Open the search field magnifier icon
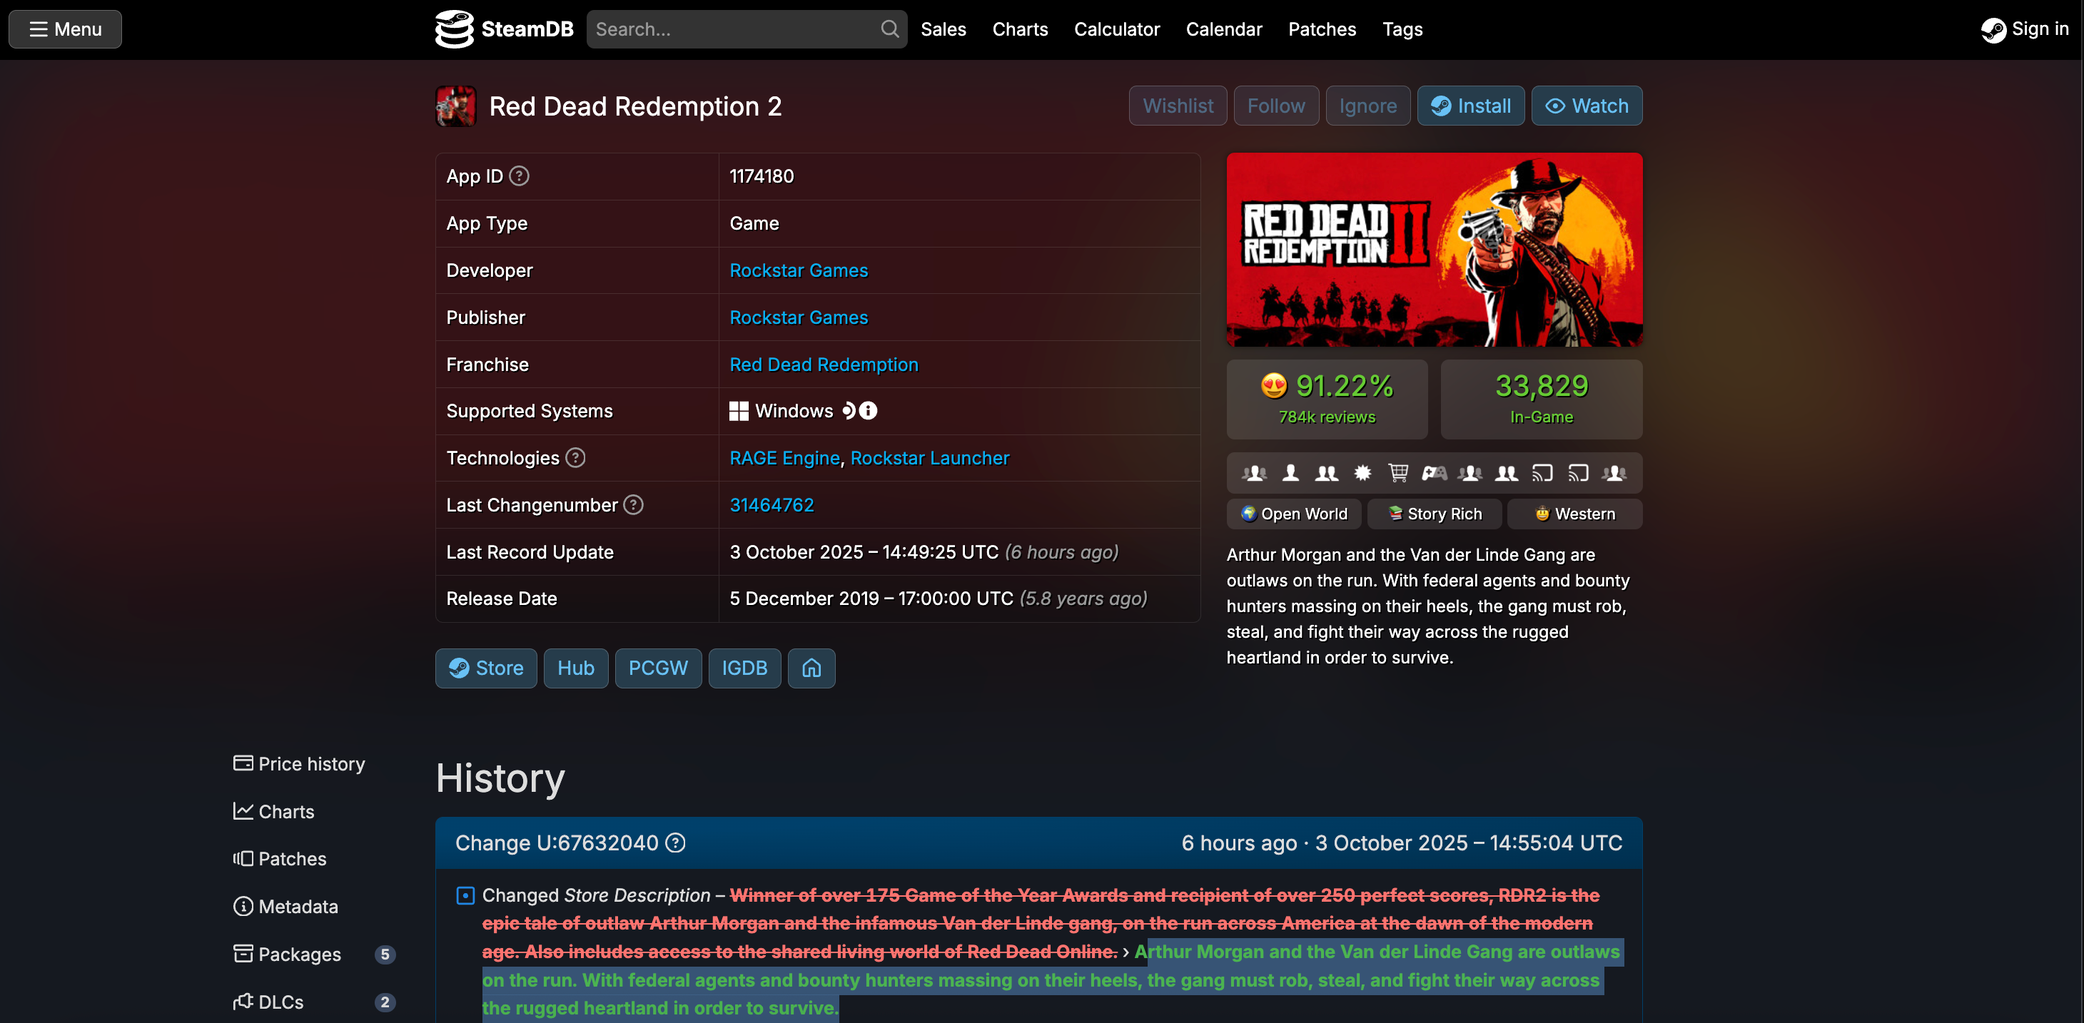2084x1023 pixels. 889,29
